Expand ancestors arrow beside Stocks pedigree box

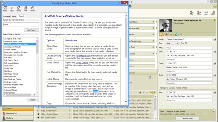point(156,54)
